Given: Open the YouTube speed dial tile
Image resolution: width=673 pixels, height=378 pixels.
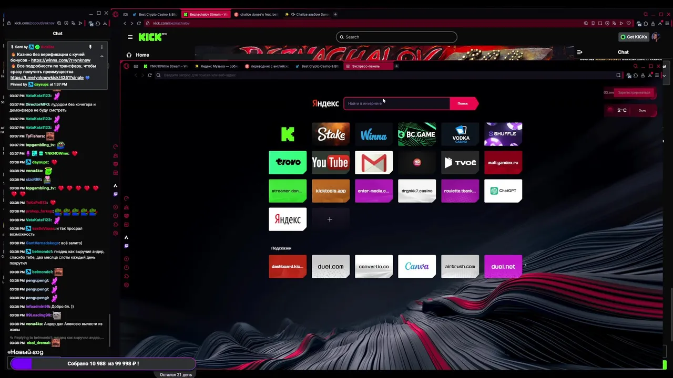Looking at the screenshot, I should pos(331,162).
